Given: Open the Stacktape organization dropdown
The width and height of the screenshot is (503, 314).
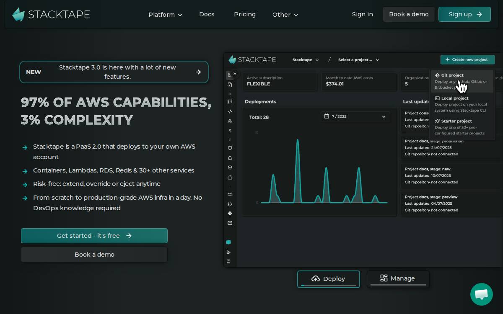Looking at the screenshot, I should (x=306, y=60).
